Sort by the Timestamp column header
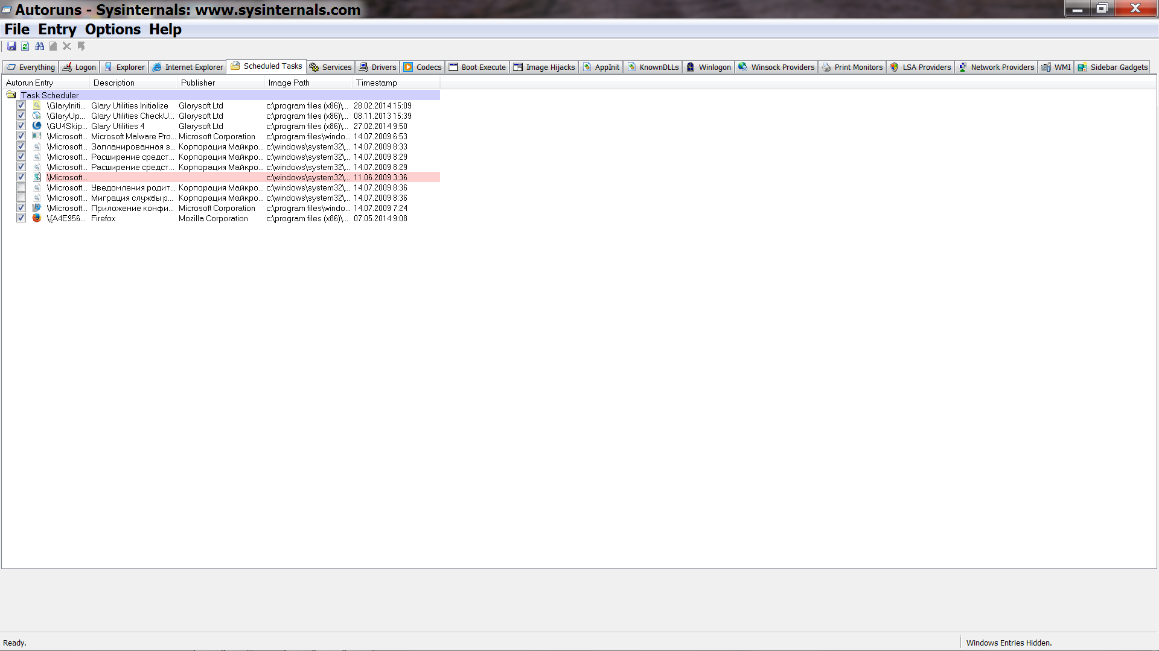 coord(376,83)
